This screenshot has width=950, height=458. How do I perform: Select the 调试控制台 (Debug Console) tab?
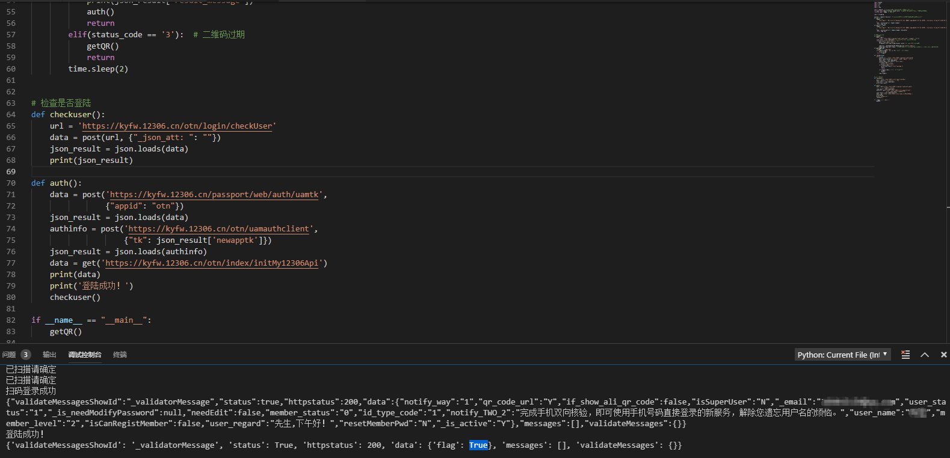coord(85,355)
